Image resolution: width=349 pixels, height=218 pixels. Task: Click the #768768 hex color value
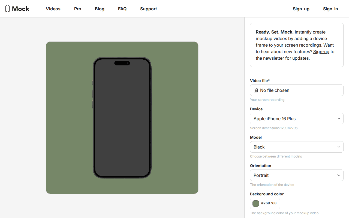tap(269, 203)
